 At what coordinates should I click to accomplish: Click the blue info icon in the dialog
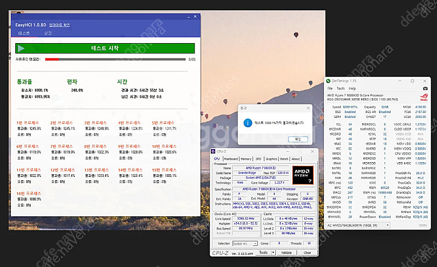pyautogui.click(x=247, y=123)
